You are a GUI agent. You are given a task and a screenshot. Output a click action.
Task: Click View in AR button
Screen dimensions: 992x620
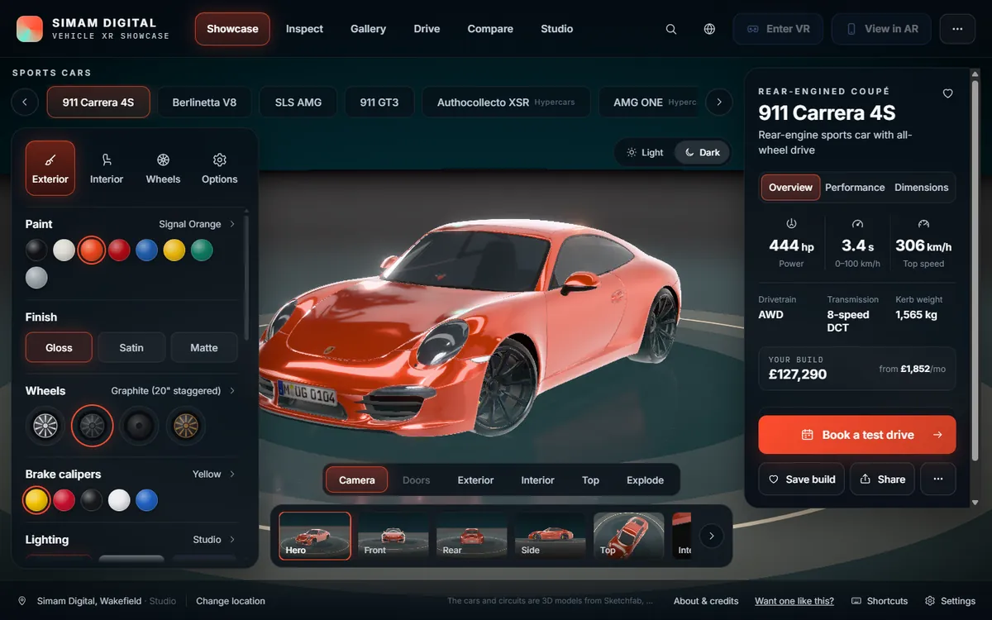pyautogui.click(x=881, y=29)
